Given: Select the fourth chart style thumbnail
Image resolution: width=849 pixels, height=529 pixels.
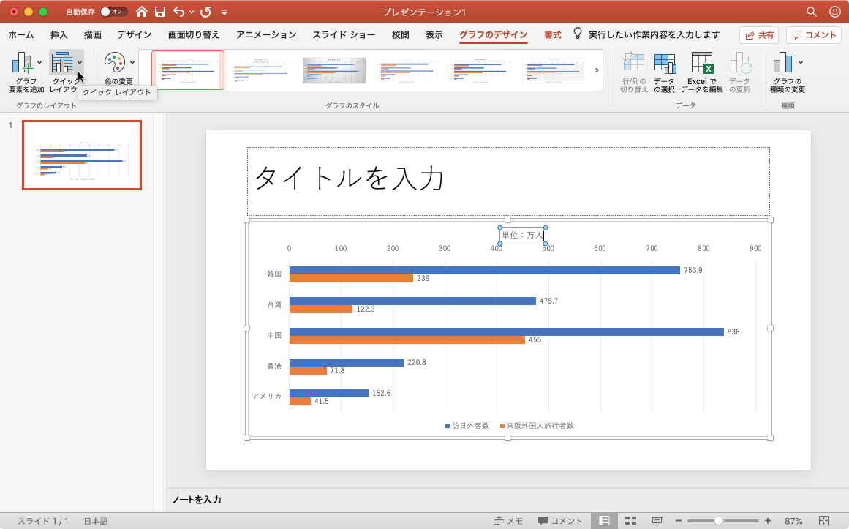Looking at the screenshot, I should point(407,70).
